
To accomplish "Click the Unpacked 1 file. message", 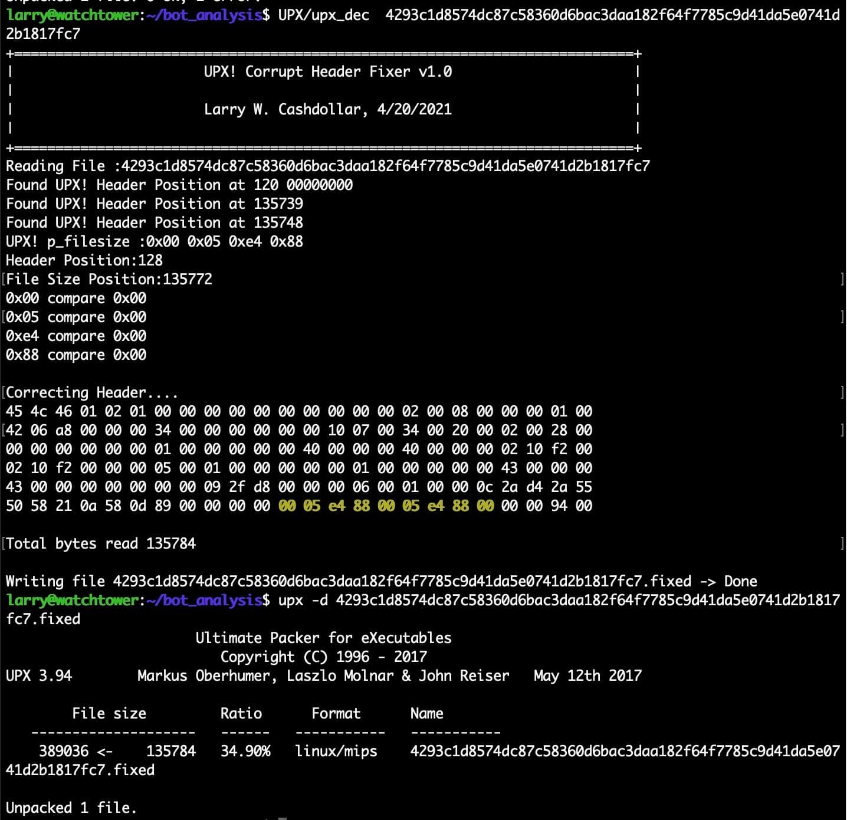I will (x=71, y=808).
